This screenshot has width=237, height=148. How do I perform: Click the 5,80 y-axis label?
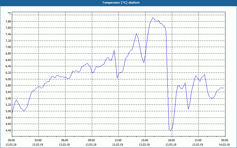8,86
